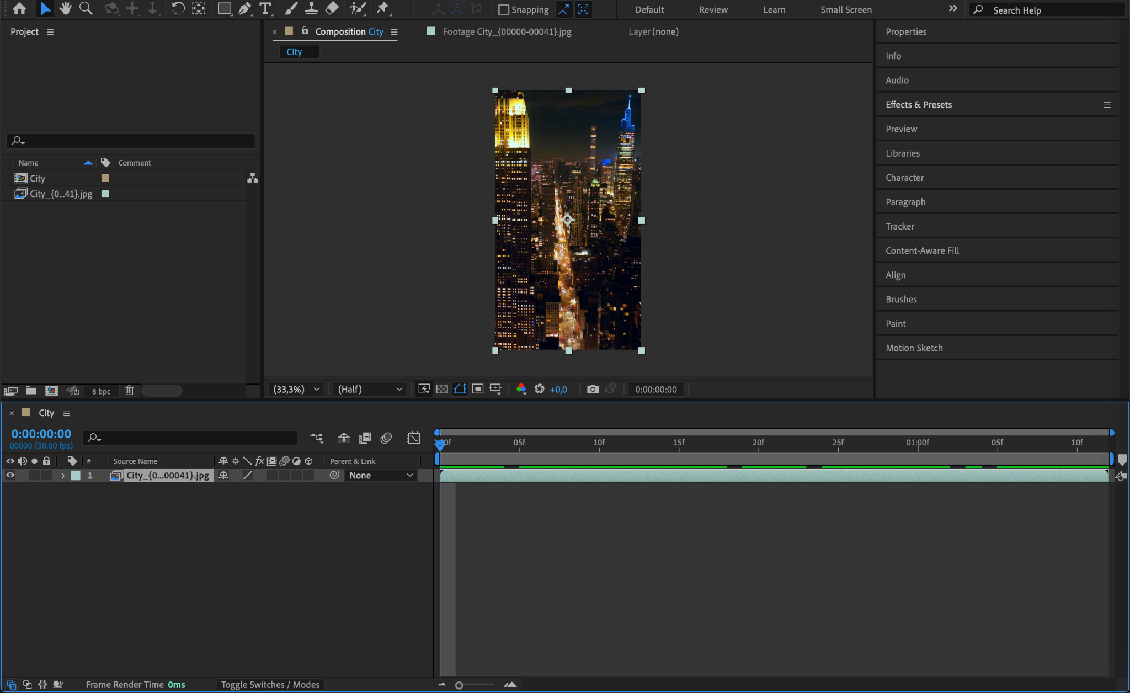Screen dimensions: 1130x693
Task: Click the timeline zoom slider handle
Action: 459,685
